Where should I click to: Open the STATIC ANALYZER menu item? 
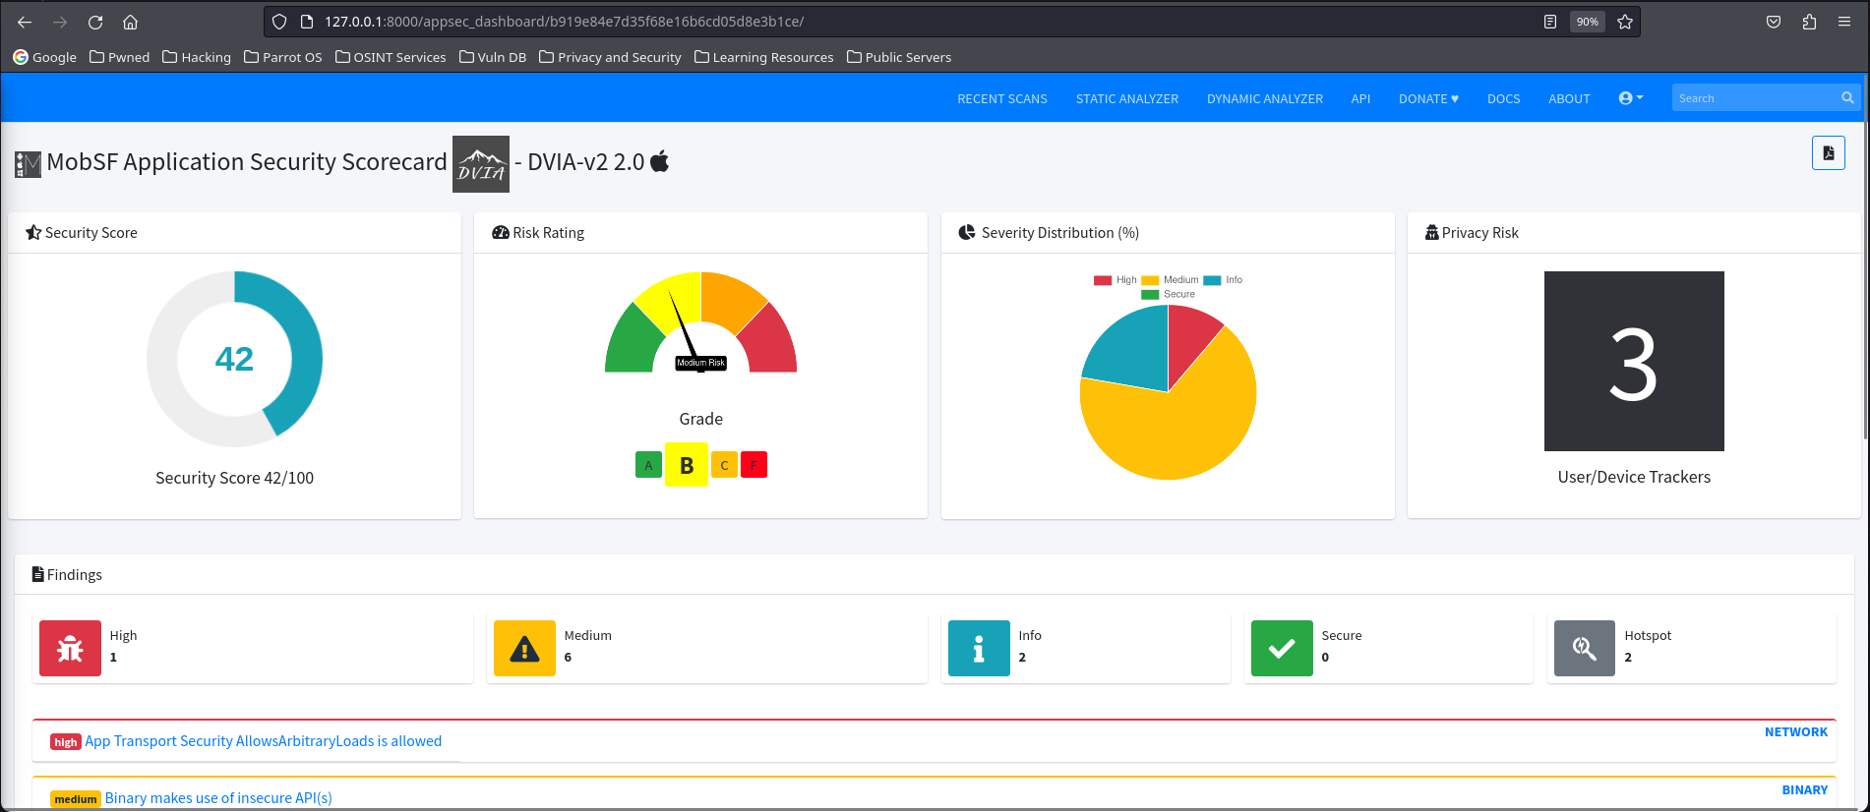tap(1127, 98)
